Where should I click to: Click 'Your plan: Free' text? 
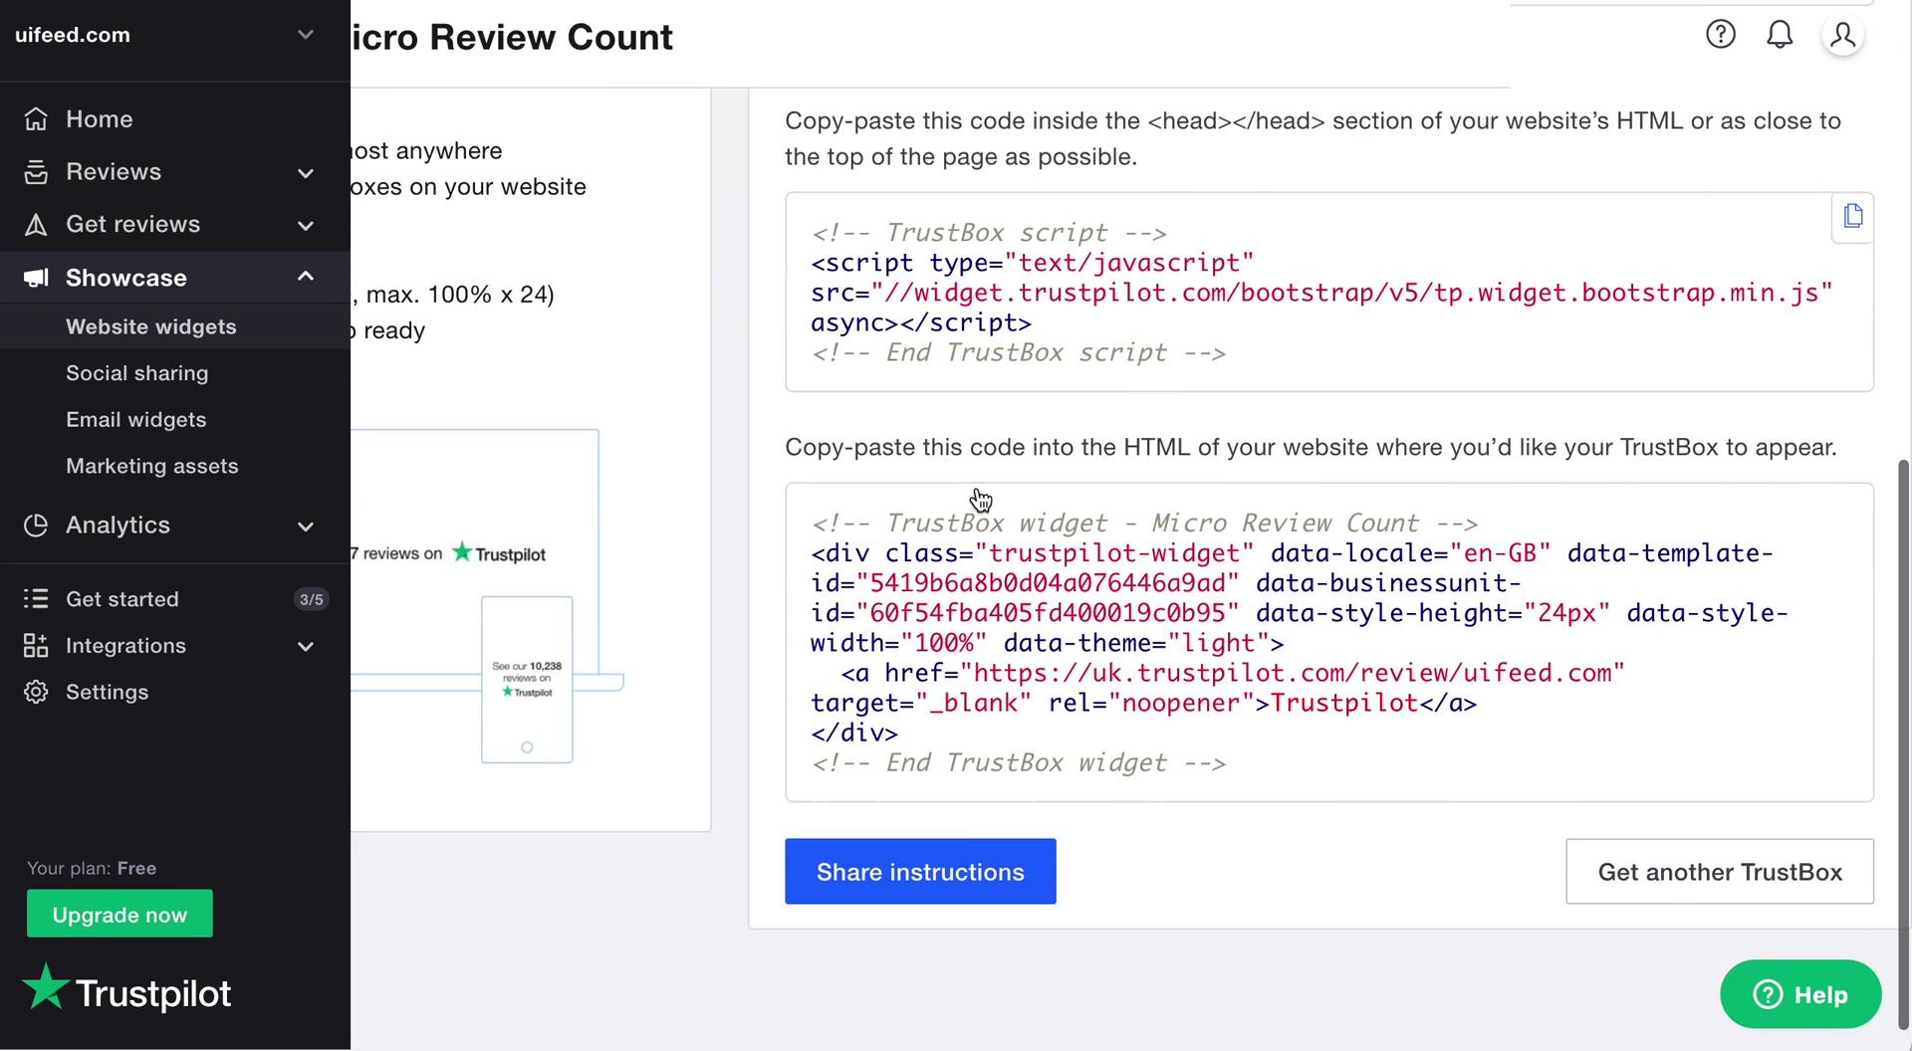click(92, 868)
